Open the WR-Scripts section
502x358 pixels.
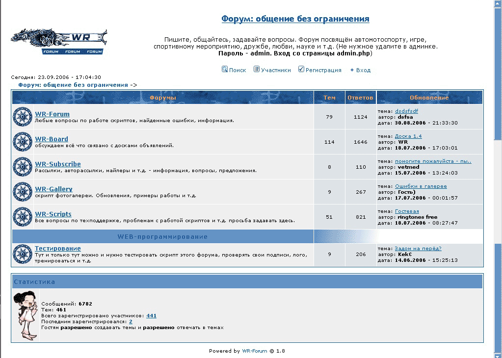click(53, 214)
